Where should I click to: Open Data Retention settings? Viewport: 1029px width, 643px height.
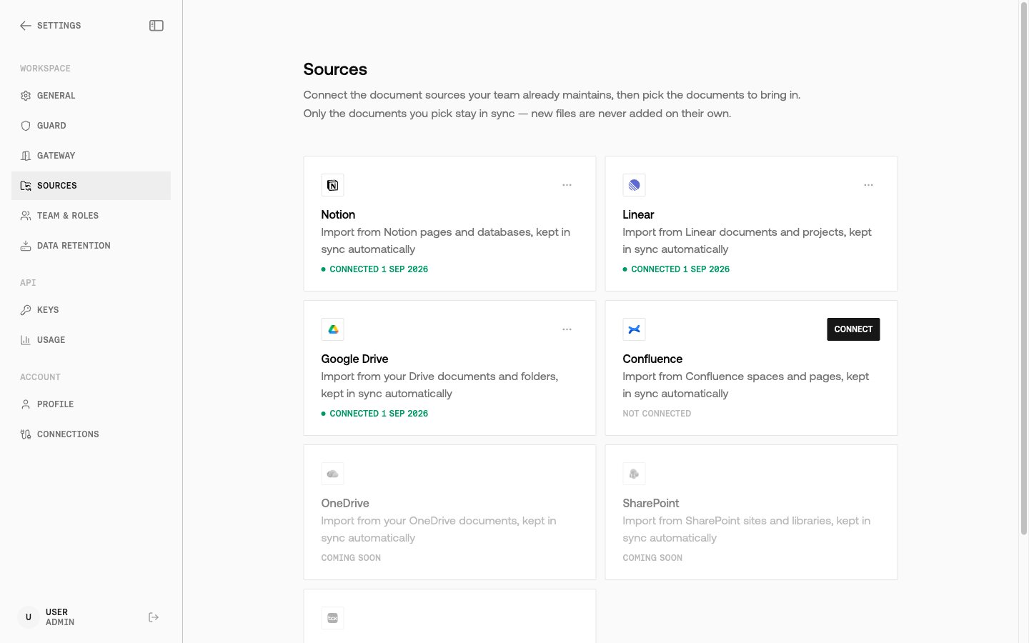[91, 246]
